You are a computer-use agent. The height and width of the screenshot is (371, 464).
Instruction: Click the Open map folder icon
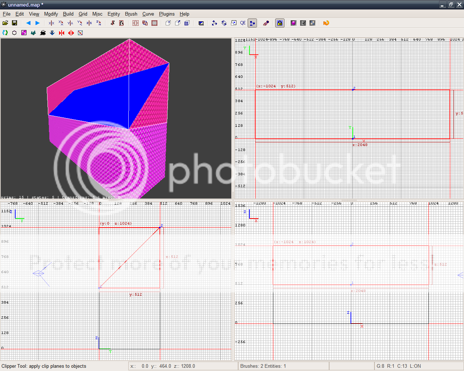(x=5, y=23)
